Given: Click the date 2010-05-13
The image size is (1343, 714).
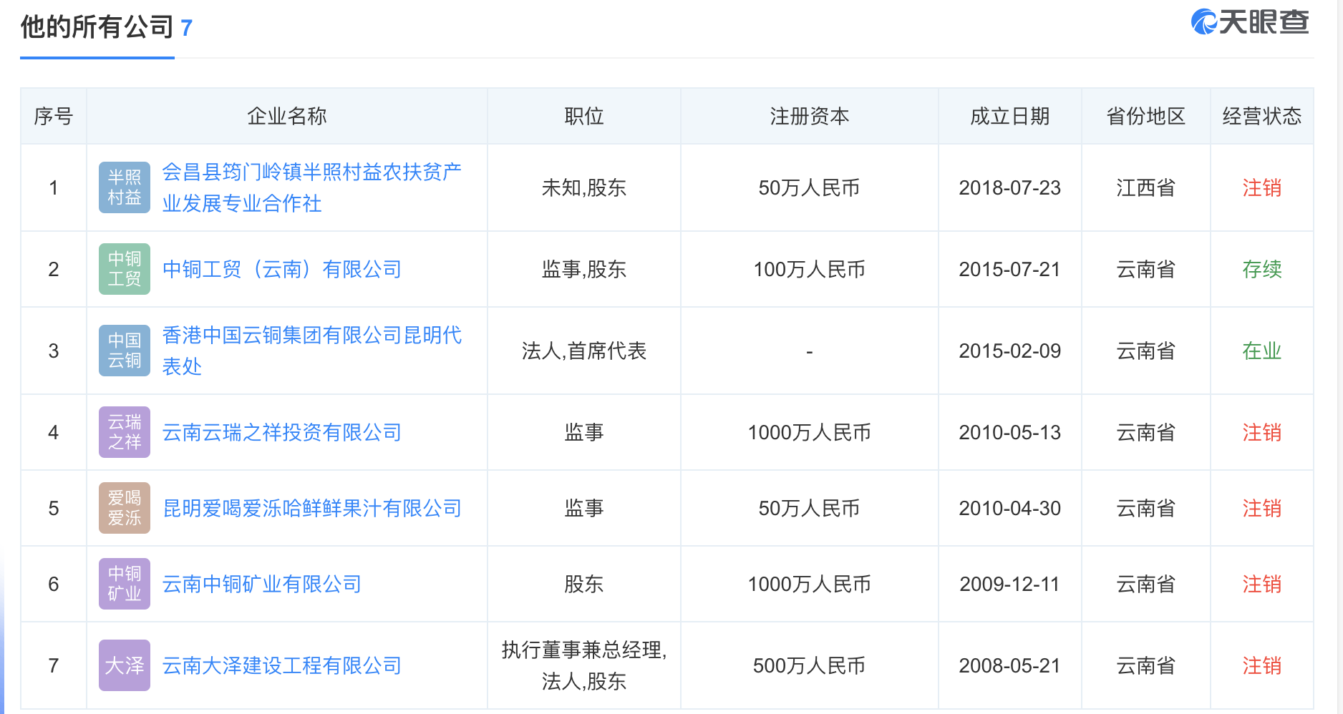Looking at the screenshot, I should click(1010, 432).
